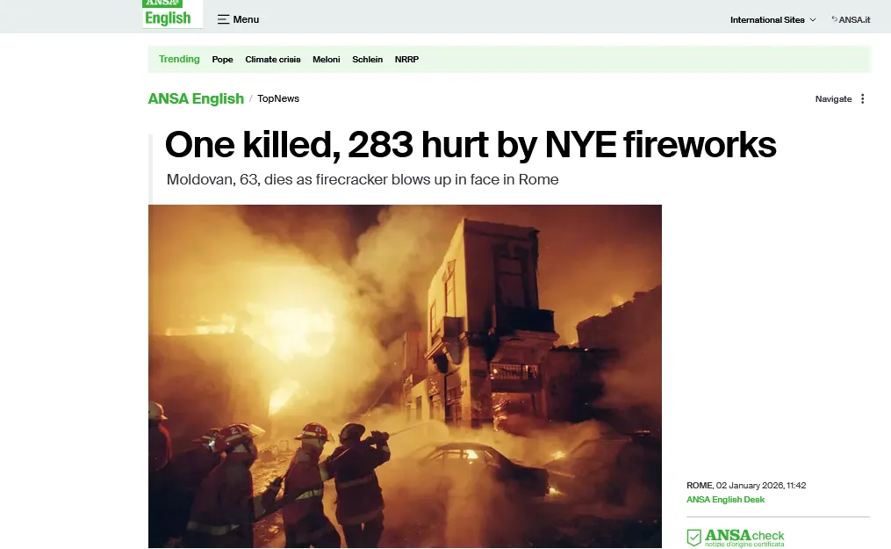
Task: Open the Meloni trending topic
Action: (327, 59)
